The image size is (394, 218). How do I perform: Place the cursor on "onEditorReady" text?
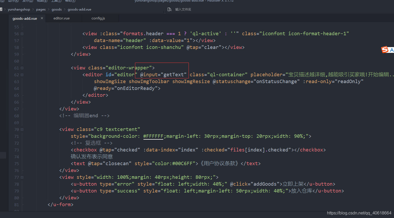[x=136, y=88]
